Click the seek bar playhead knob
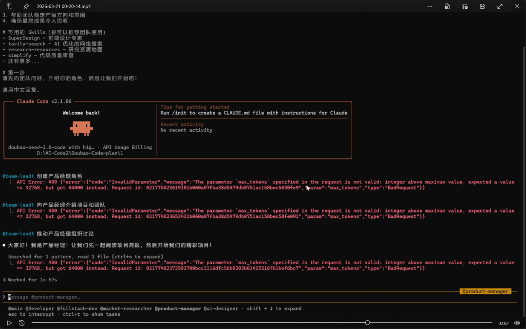The width and height of the screenshot is (526, 329). tap(367, 323)
